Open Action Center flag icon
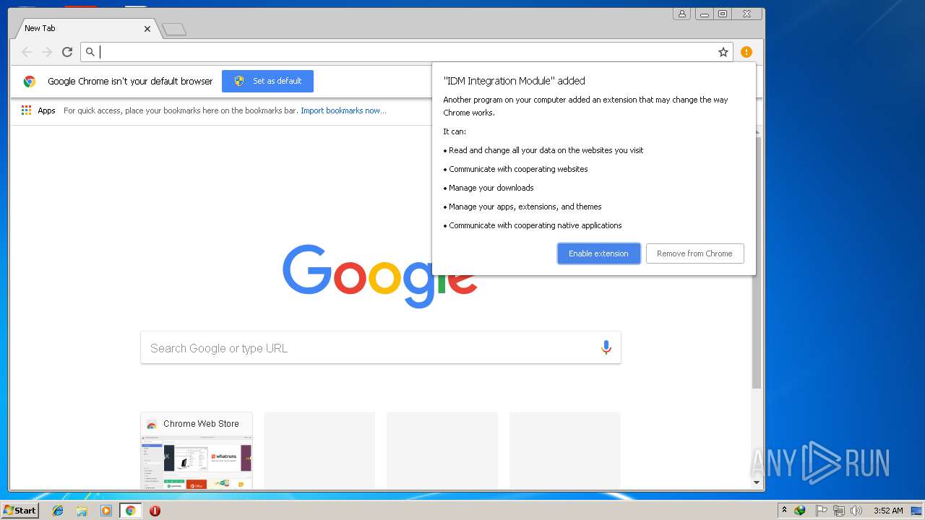Image resolution: width=925 pixels, height=520 pixels. click(x=821, y=511)
